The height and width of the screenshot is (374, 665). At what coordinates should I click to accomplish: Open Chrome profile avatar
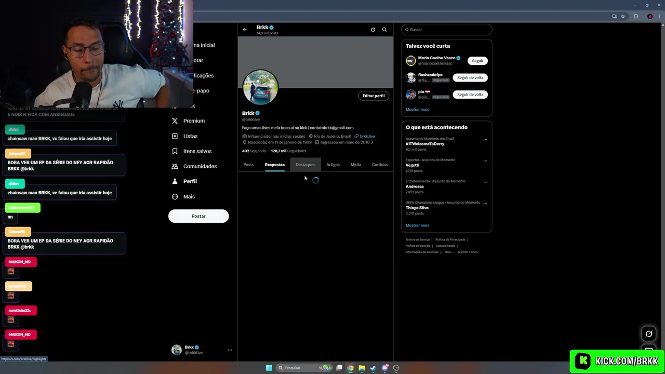click(x=650, y=16)
